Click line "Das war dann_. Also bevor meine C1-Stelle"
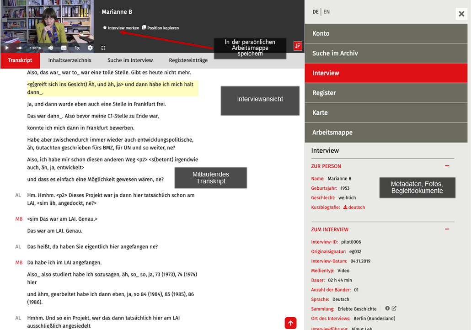The image size is (471, 330). pyautogui.click(x=93, y=116)
